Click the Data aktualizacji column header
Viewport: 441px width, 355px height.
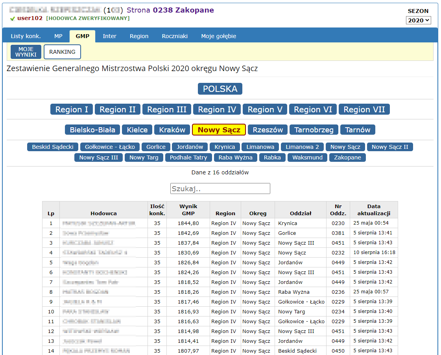tap(373, 210)
